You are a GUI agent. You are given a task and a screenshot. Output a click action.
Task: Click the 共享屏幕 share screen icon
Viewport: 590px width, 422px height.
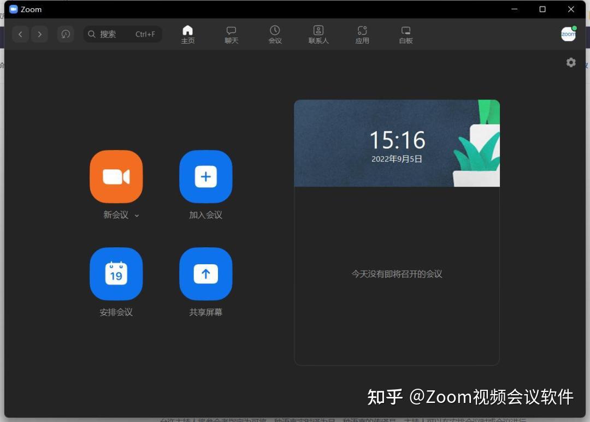tap(206, 274)
